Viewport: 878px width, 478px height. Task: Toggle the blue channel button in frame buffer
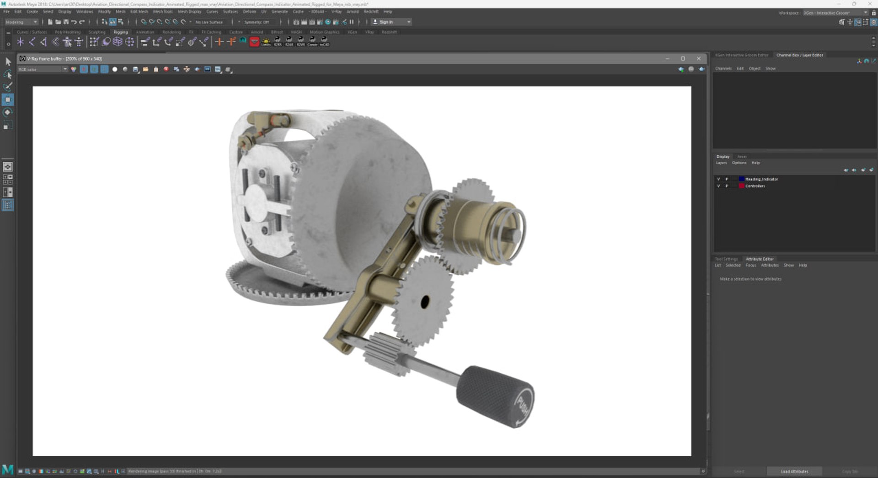pos(104,69)
